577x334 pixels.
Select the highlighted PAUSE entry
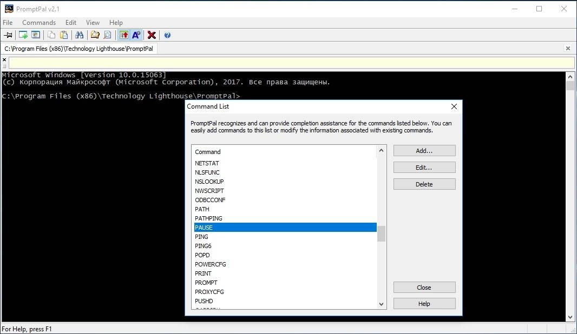285,228
